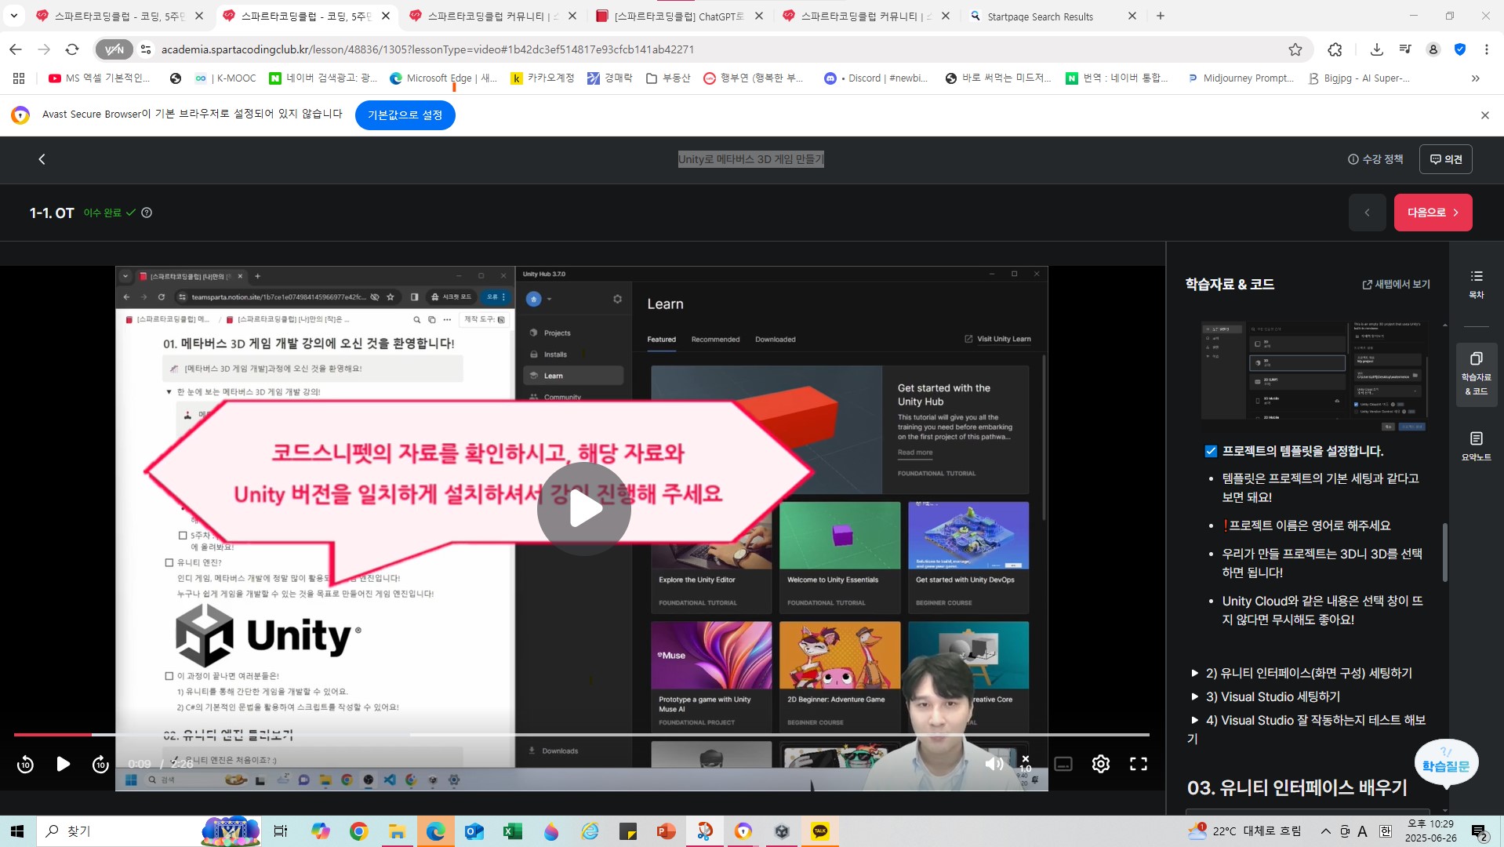Open the apps grid in bookmarks bar
Image resolution: width=1504 pixels, height=847 pixels.
(19, 78)
